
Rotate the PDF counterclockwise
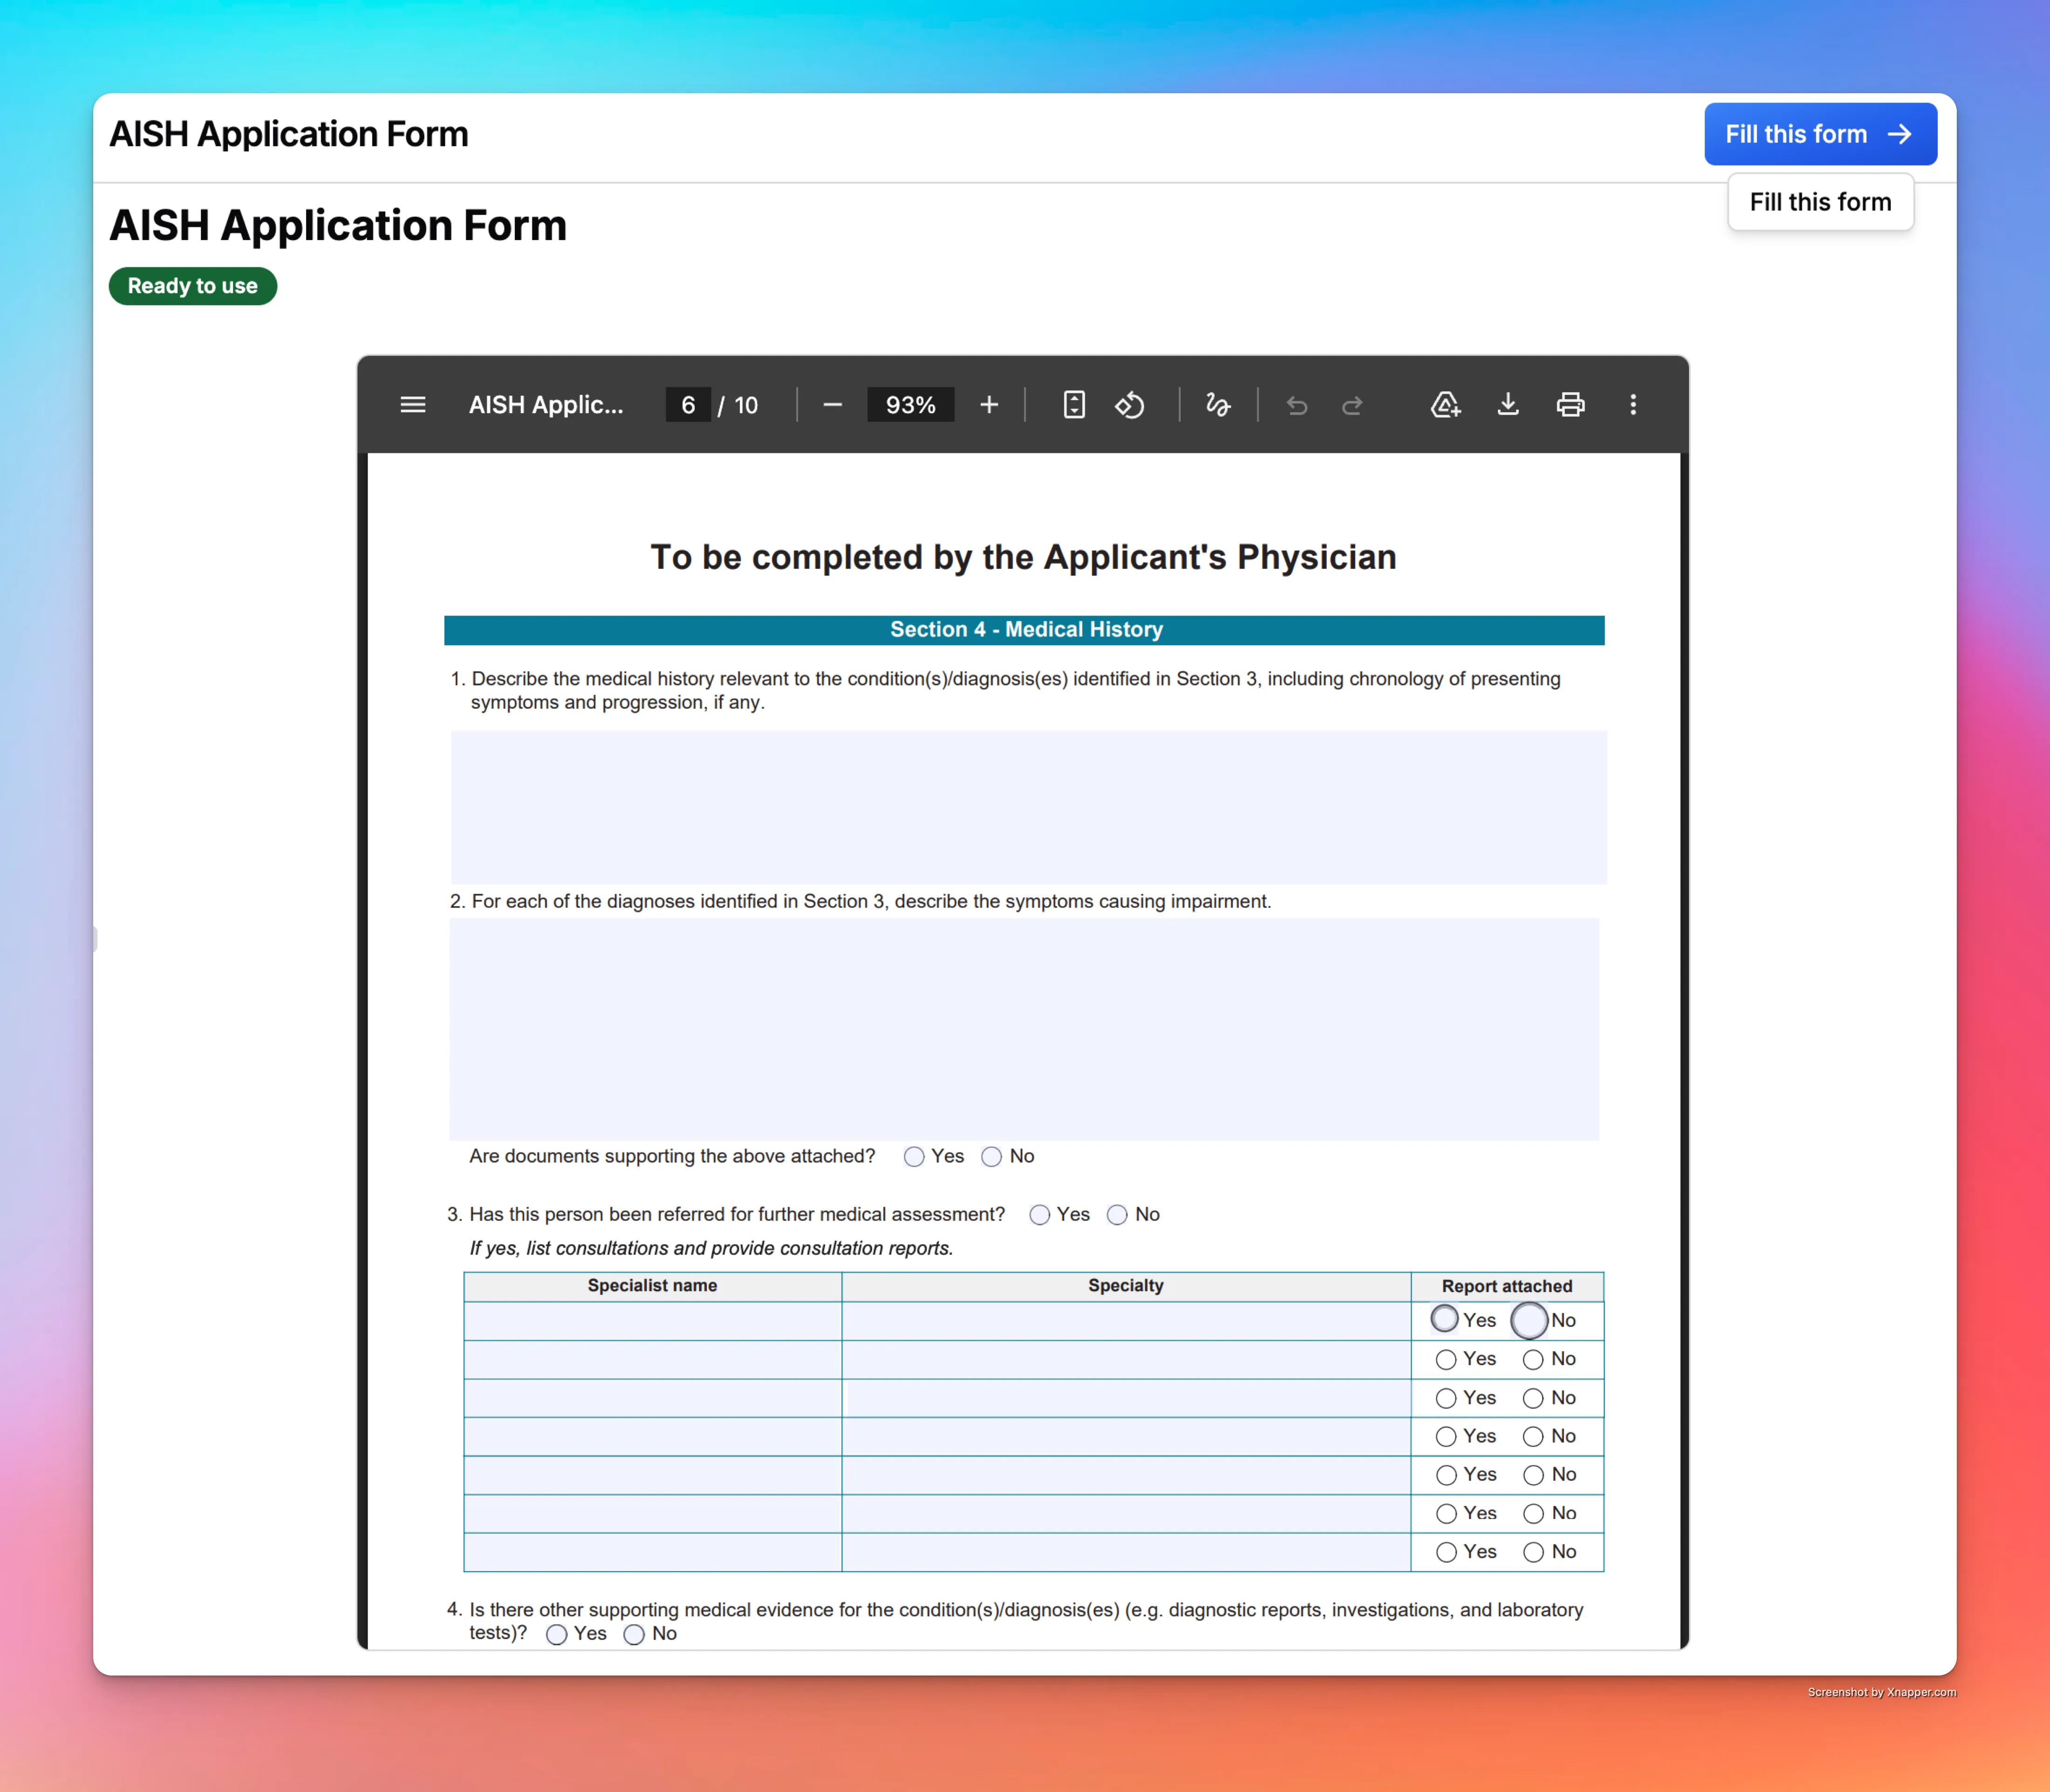(x=1130, y=405)
